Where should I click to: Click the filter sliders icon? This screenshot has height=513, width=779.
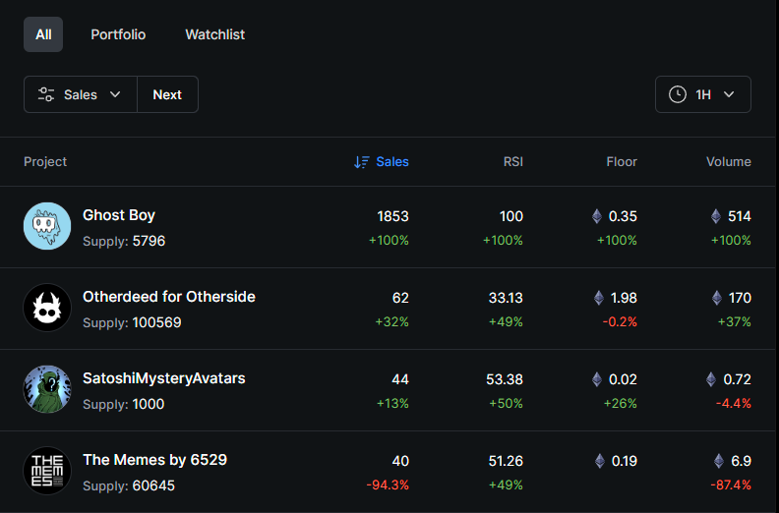tap(46, 94)
